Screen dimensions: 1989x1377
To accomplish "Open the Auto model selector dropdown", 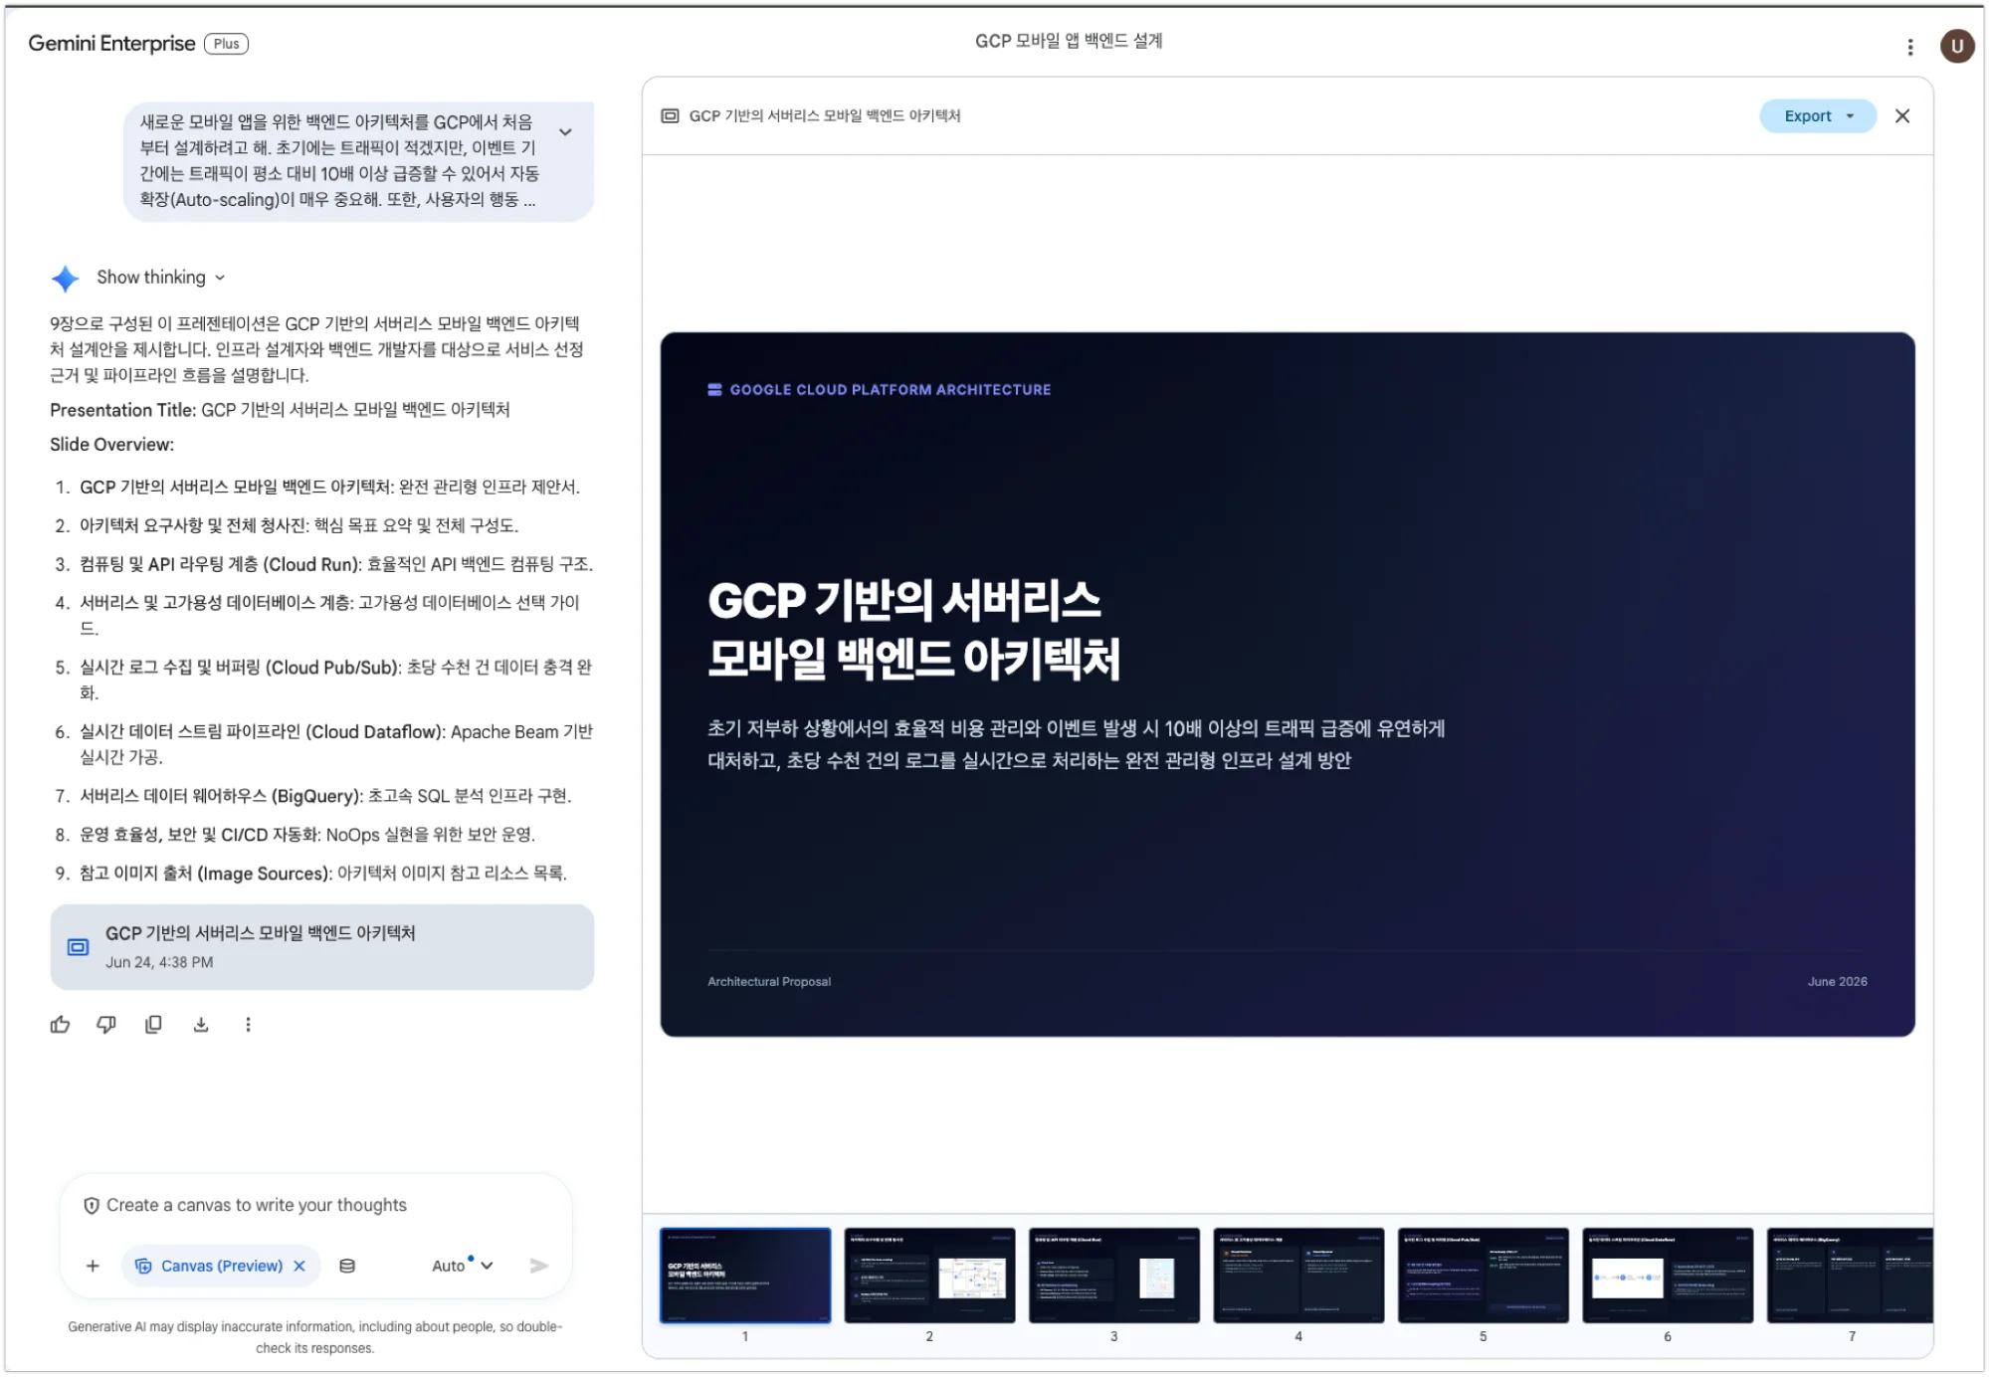I will point(463,1267).
